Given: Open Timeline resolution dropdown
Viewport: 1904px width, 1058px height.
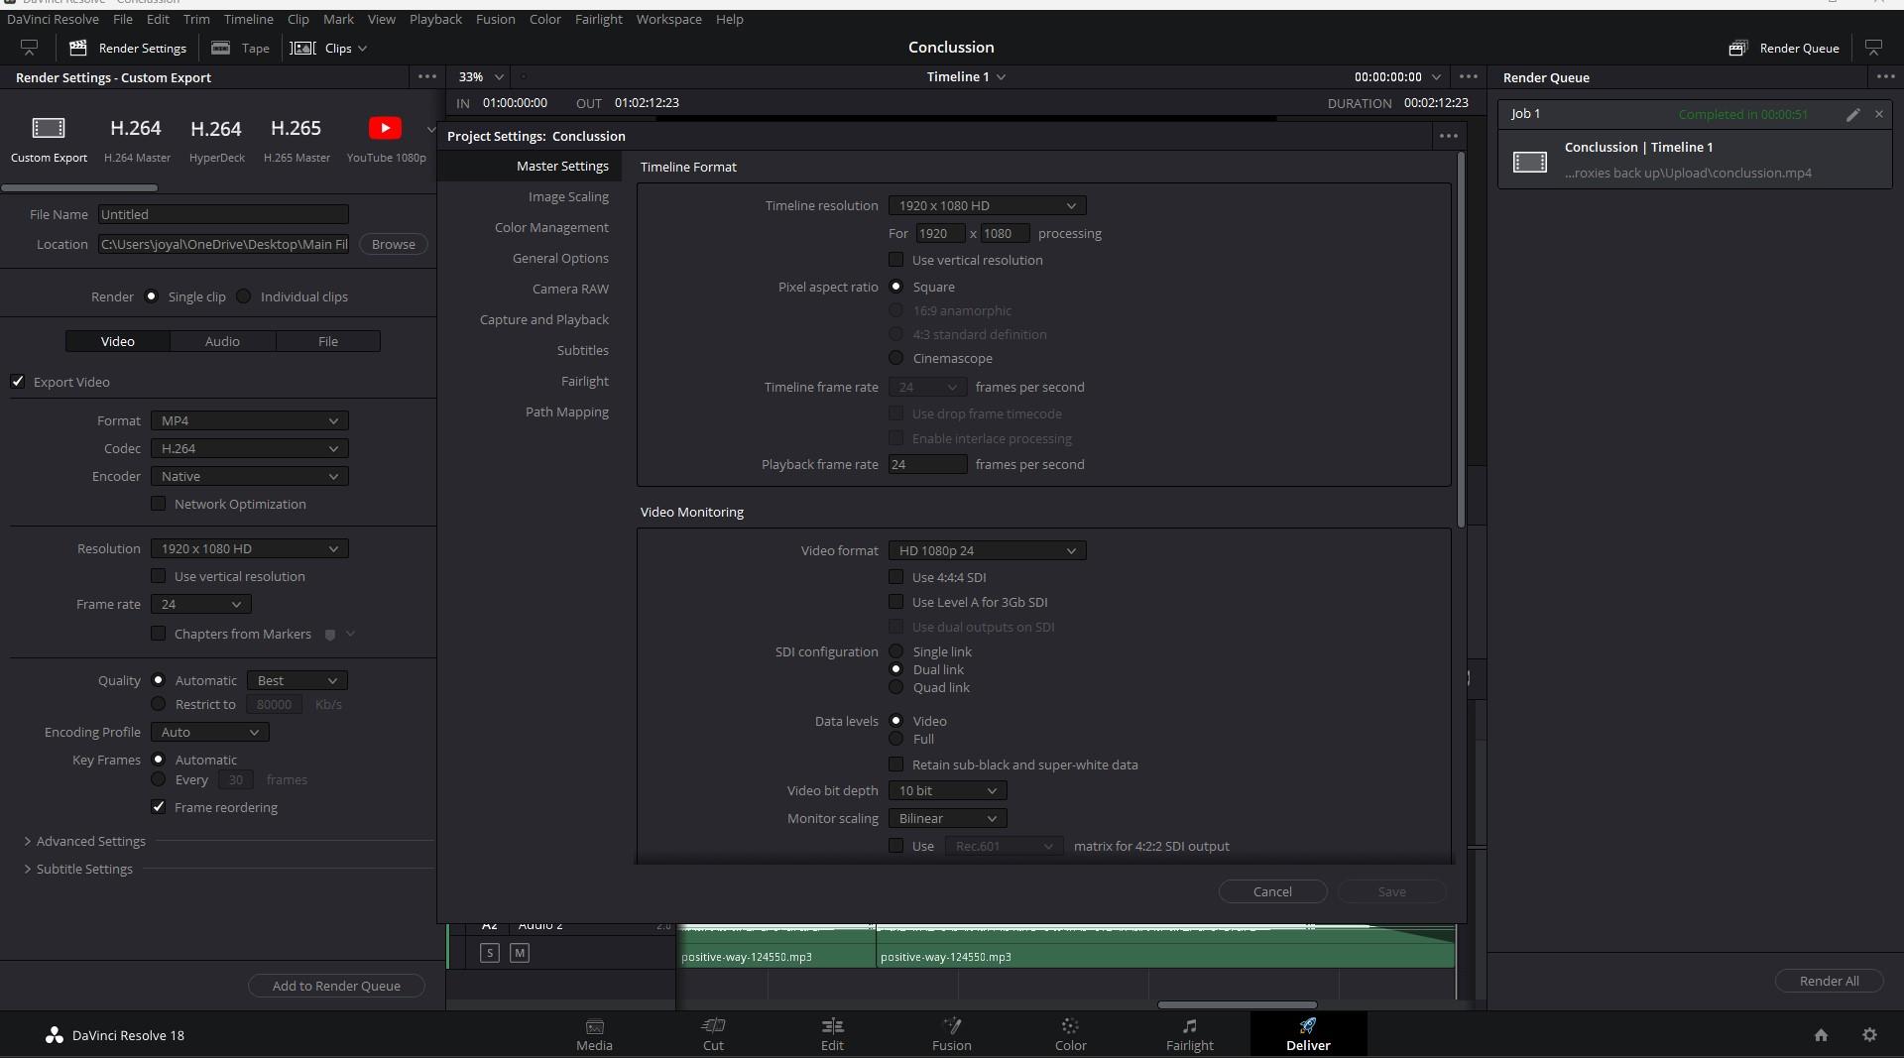Looking at the screenshot, I should [x=987, y=205].
